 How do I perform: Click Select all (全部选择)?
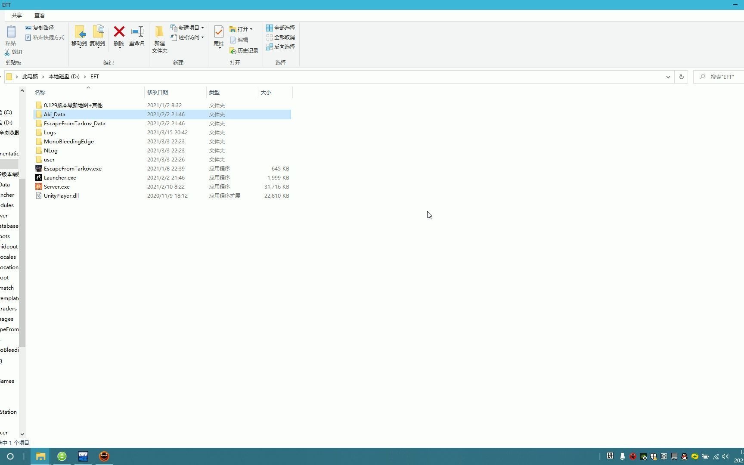coord(281,28)
